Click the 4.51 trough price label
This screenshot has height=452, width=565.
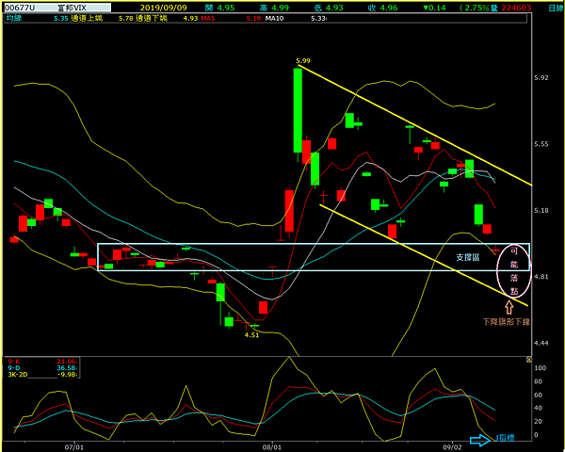[x=251, y=335]
